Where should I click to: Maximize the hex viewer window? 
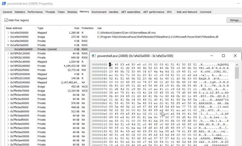coord(223,56)
